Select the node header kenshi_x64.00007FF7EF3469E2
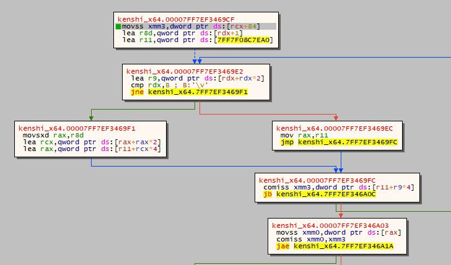This screenshot has height=265, width=451. pos(185,72)
